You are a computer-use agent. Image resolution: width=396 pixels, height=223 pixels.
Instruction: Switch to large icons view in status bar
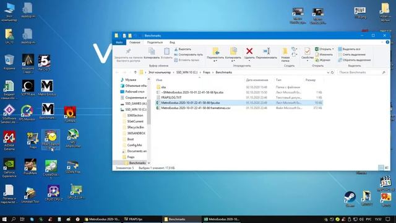pyautogui.click(x=386, y=168)
